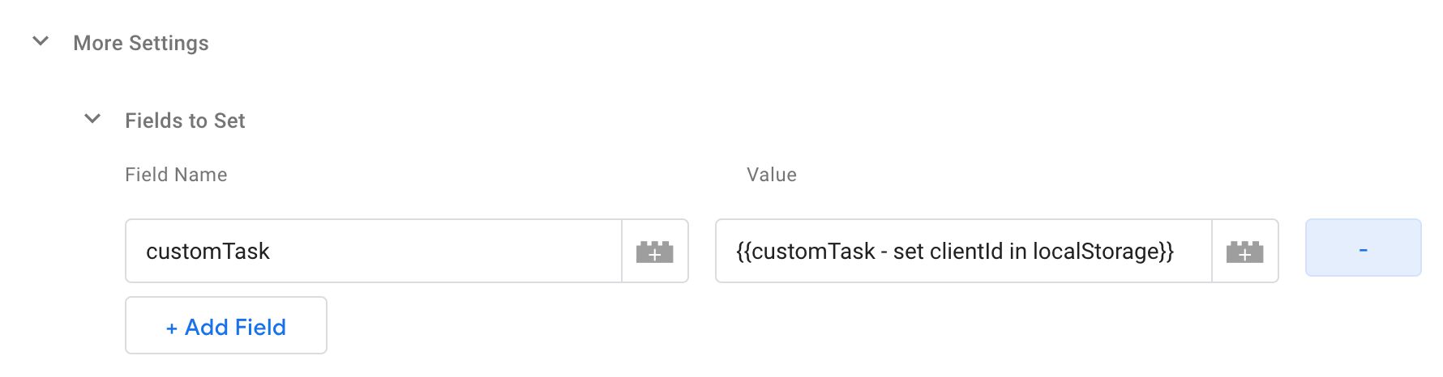This screenshot has width=1443, height=377.
Task: Open variable picker beside the Value field
Action: (x=1245, y=252)
